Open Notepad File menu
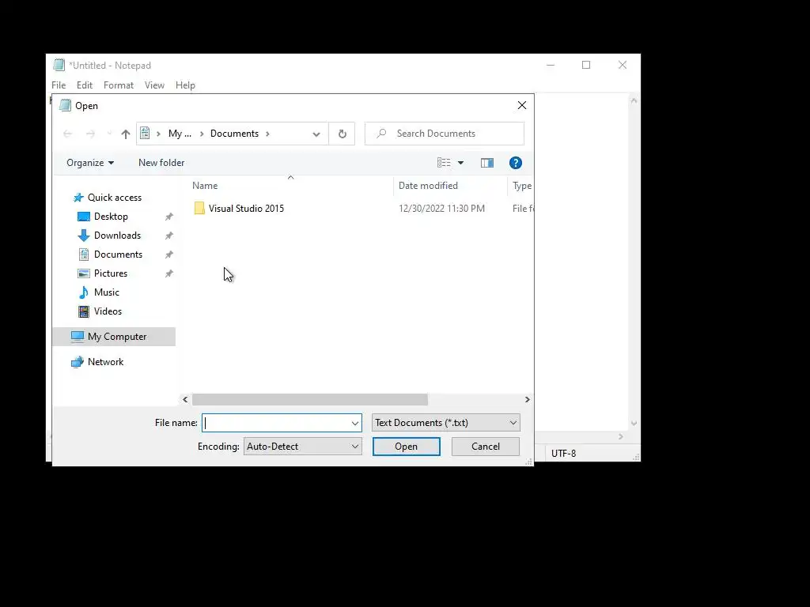 [x=59, y=85]
